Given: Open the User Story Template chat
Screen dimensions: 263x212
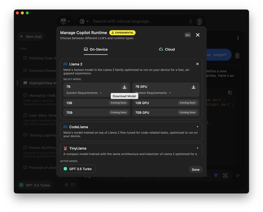Looking at the screenshot, I should [x=40, y=119].
